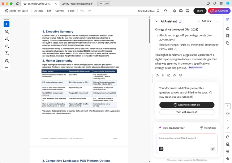The height and width of the screenshot is (163, 232).
Task: Open the Help question mark icon
Action: (x=208, y=3)
